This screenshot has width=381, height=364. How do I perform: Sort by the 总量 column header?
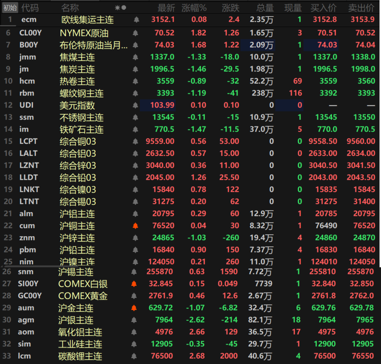[x=265, y=8]
